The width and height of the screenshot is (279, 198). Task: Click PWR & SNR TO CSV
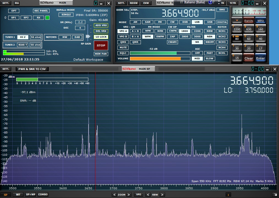tap(32, 69)
